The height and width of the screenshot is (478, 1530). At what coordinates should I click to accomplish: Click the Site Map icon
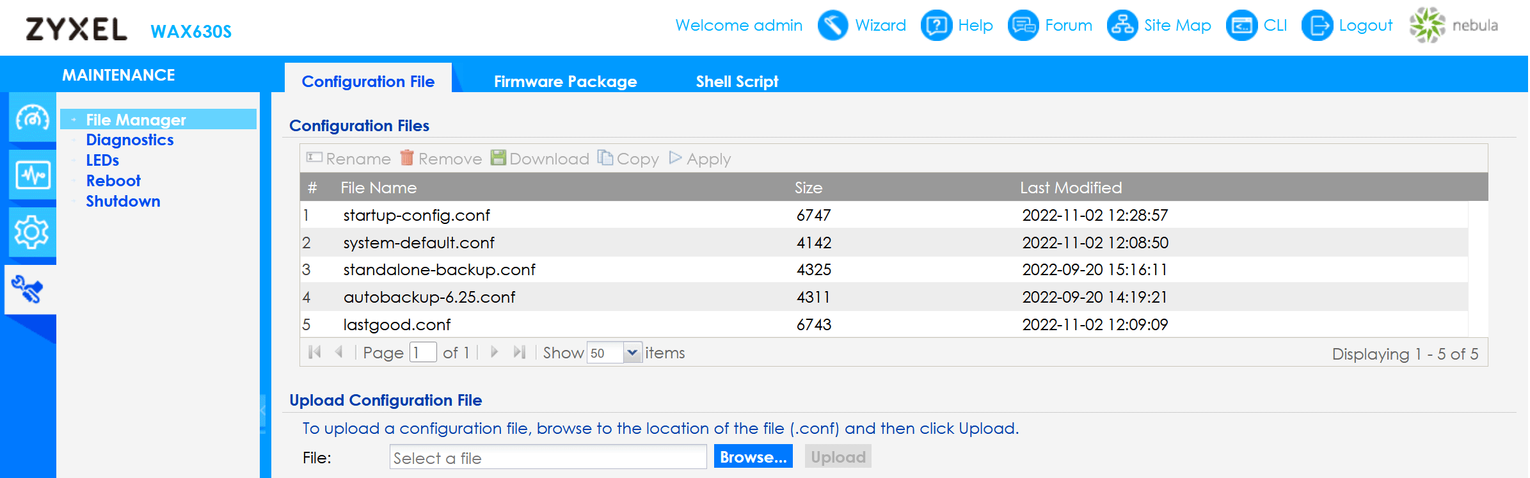tap(1122, 26)
